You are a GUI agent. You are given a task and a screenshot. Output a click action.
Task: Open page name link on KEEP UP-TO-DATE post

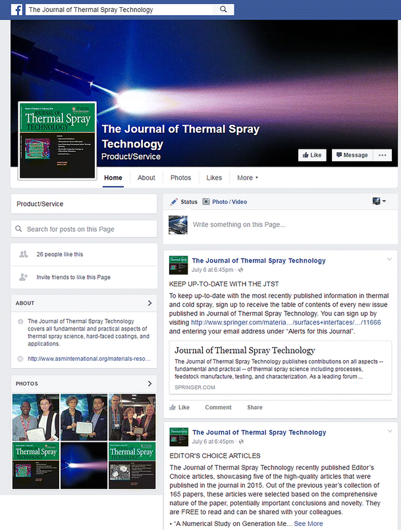tap(259, 261)
